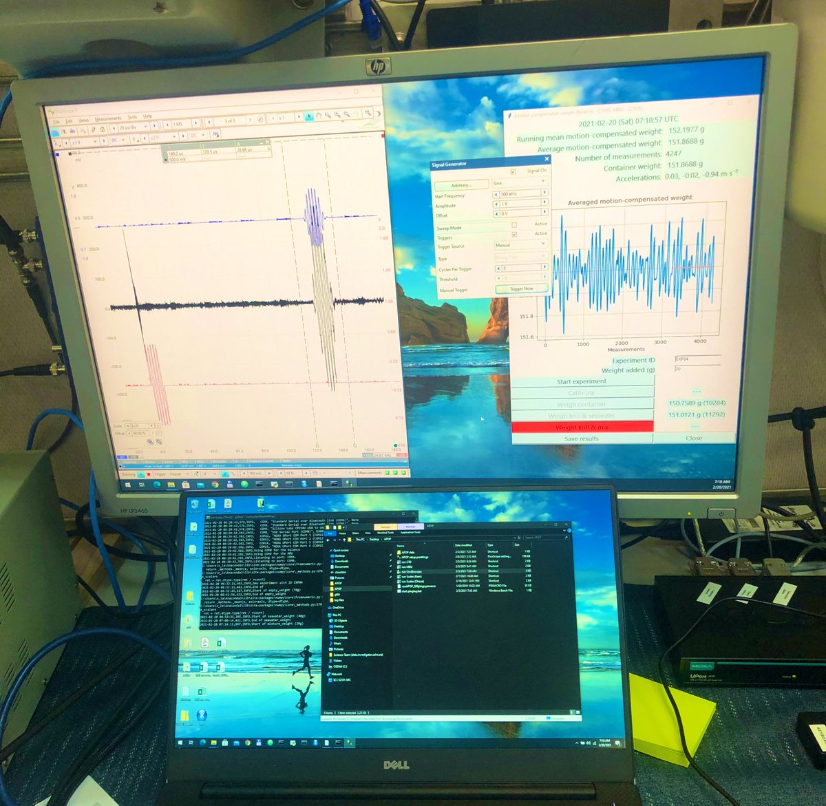This screenshot has height=806, width=826.
Task: Select the hand pan tool in PicoScope
Action: pos(318,116)
